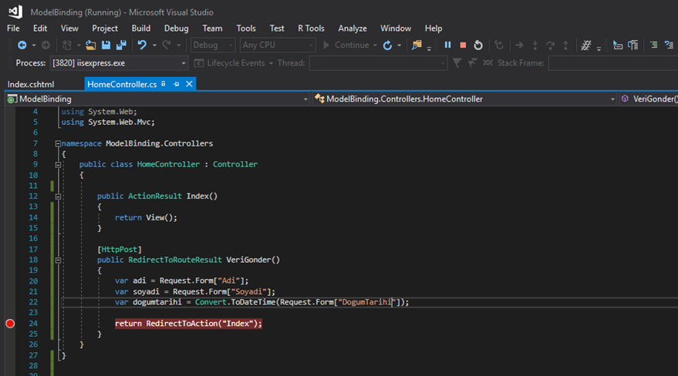Image resolution: width=678 pixels, height=376 pixels.
Task: Collapse the HomeController class block
Action: point(58,164)
